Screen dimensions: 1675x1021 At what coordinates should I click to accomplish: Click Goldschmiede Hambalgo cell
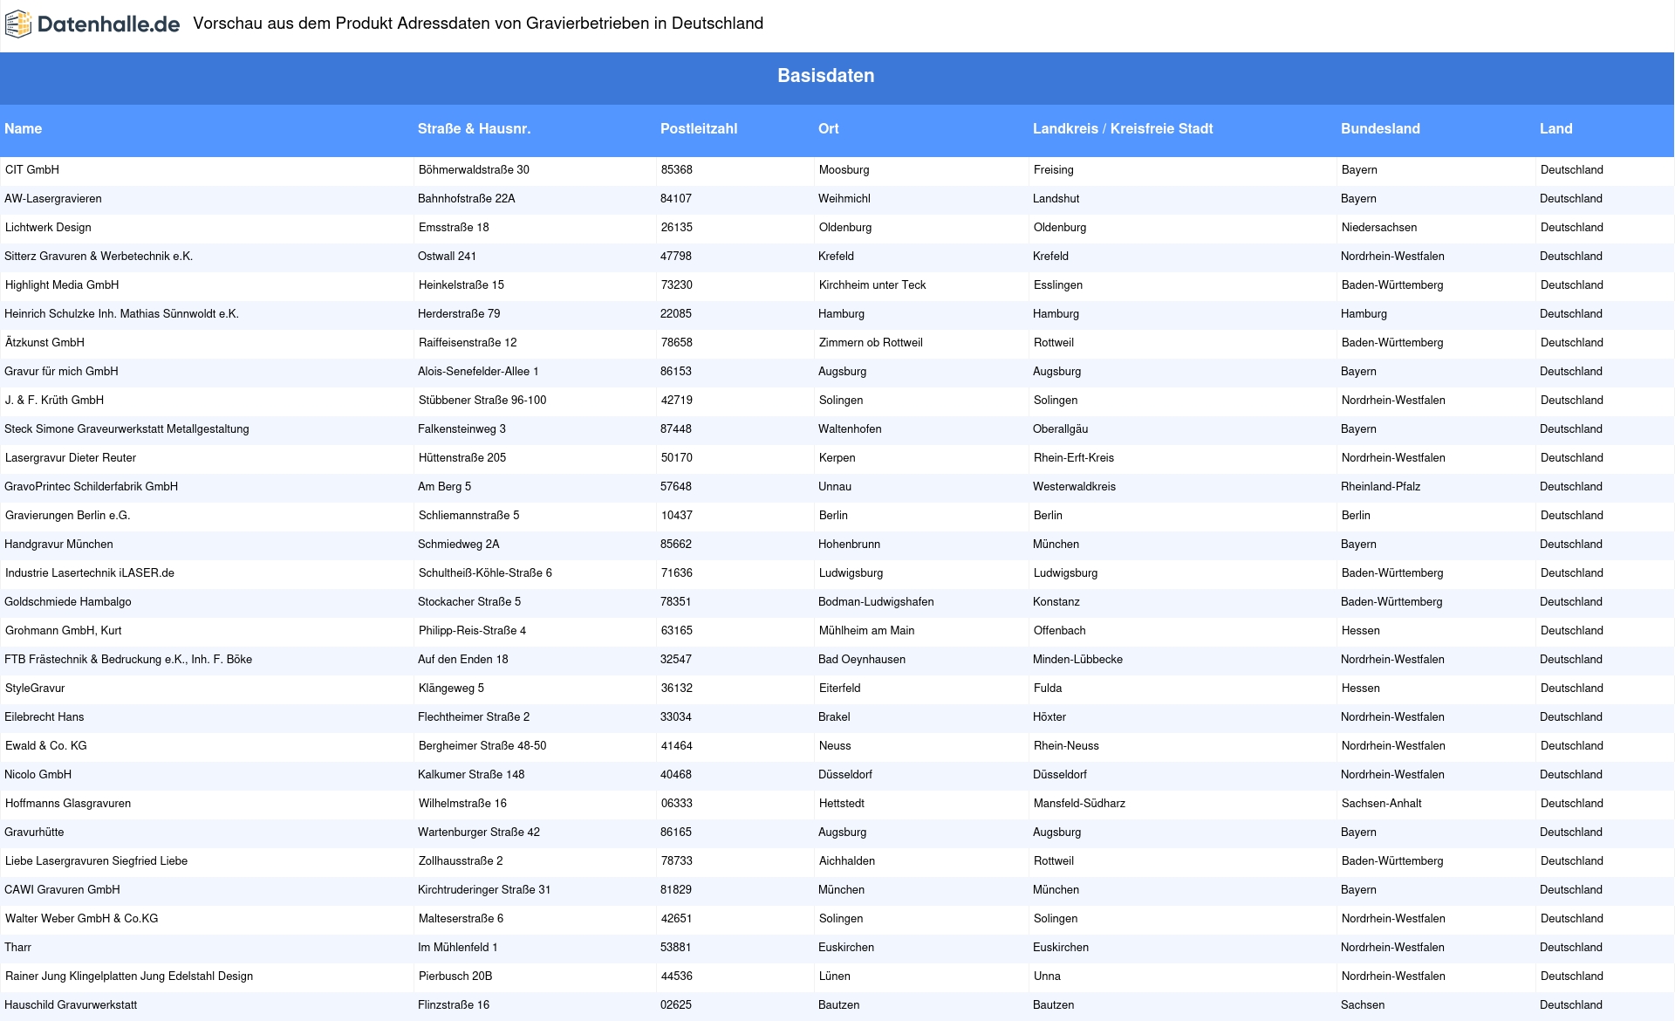click(x=68, y=601)
